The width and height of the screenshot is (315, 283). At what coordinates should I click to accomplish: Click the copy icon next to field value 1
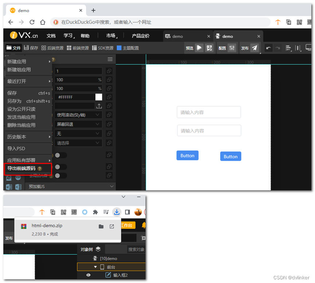(109, 71)
